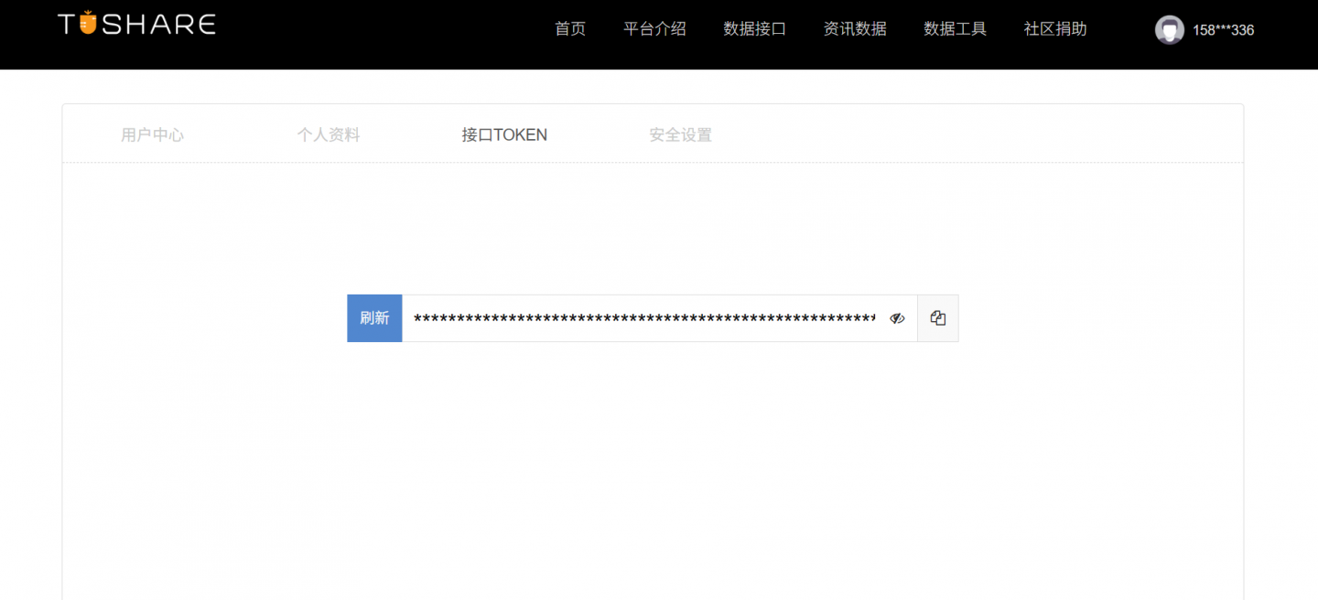Open the 资讯数据 section

click(x=854, y=28)
